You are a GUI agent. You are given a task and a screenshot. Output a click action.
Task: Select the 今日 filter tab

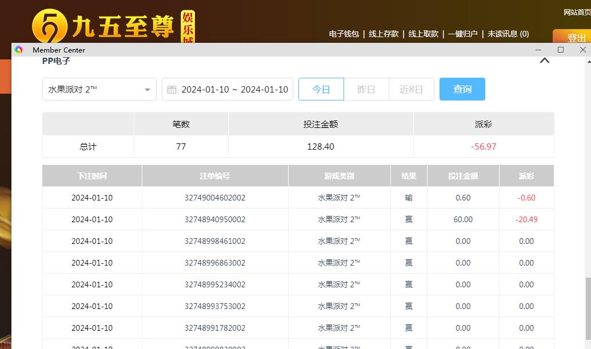[321, 89]
